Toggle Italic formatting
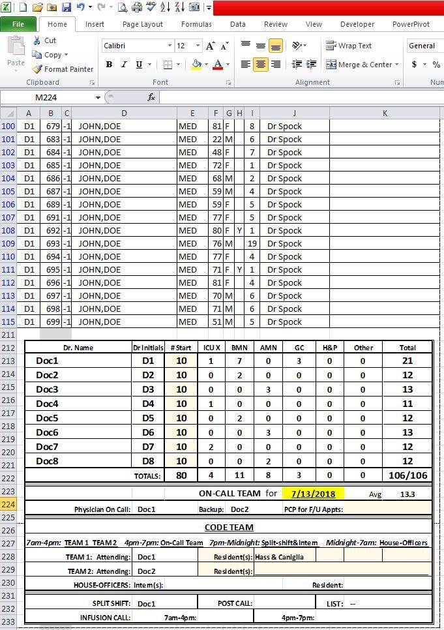 click(x=124, y=65)
